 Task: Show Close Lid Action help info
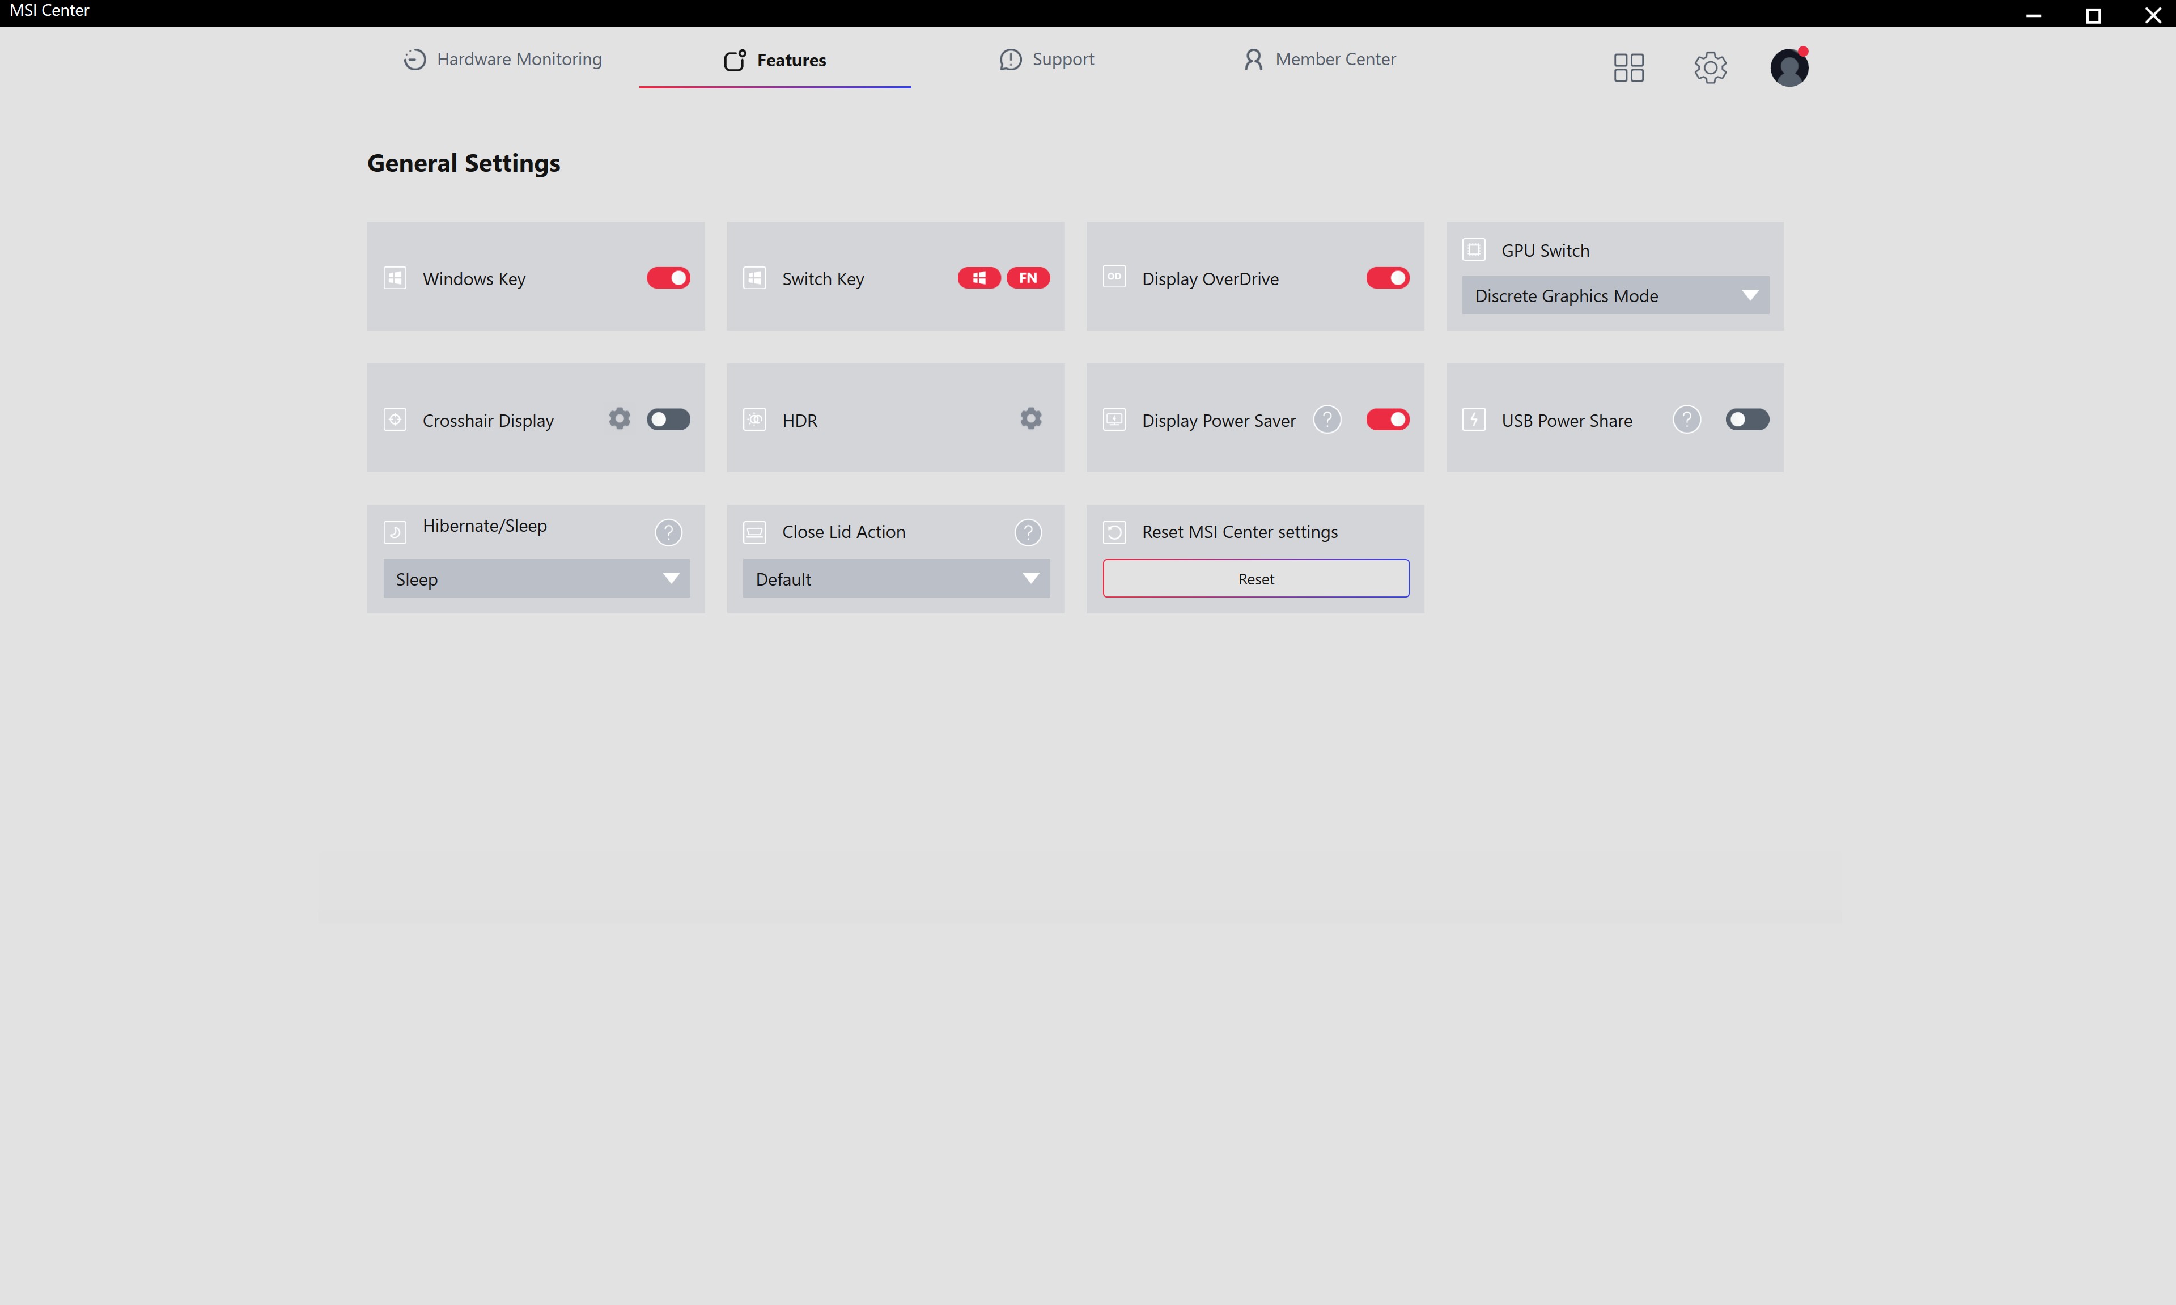(x=1028, y=532)
